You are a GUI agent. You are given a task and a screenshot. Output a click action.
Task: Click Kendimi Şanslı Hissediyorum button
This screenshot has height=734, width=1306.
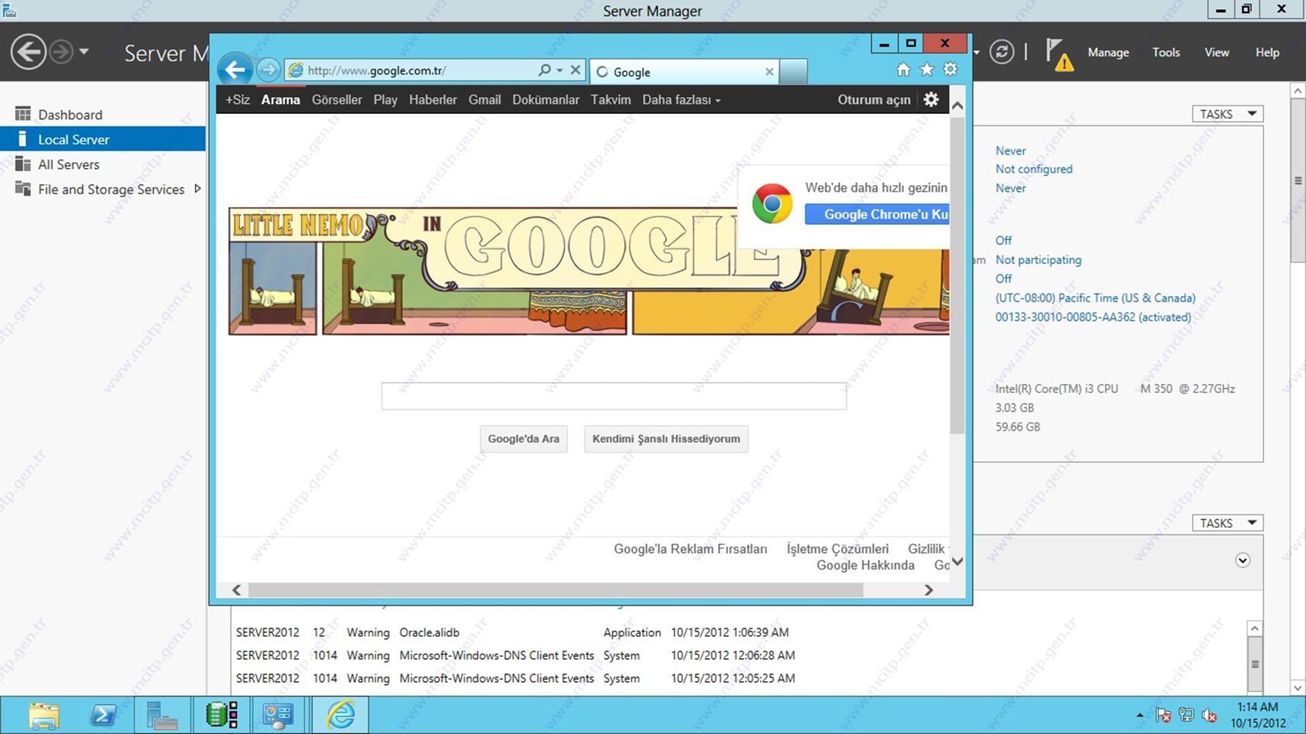point(666,439)
